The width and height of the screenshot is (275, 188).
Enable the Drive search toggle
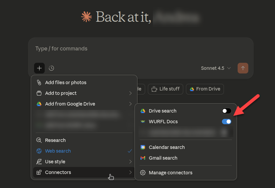pyautogui.click(x=226, y=111)
